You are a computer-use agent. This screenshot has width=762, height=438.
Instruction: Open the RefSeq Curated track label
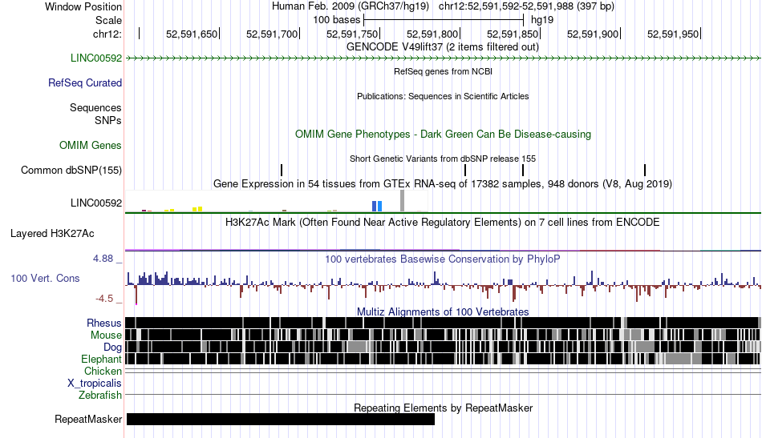84,83
